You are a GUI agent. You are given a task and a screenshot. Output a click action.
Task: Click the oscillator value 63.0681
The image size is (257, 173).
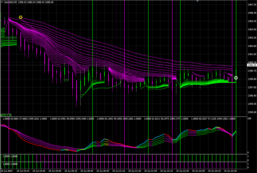[14, 119]
